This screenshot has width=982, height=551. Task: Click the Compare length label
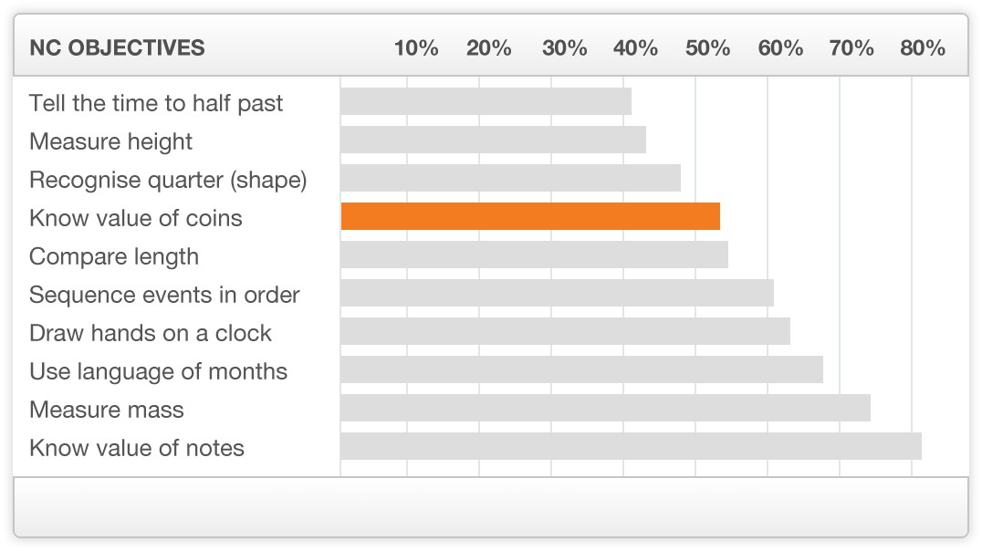pyautogui.click(x=114, y=256)
